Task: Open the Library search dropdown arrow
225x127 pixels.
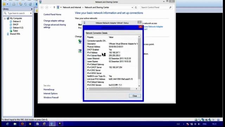Action: [31, 13]
